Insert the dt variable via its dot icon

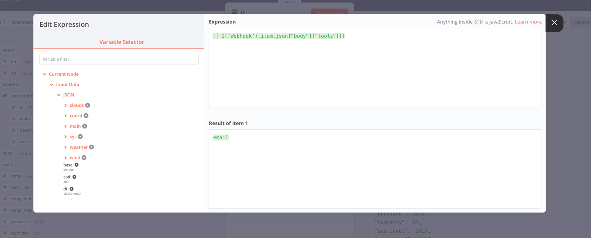[71, 189]
